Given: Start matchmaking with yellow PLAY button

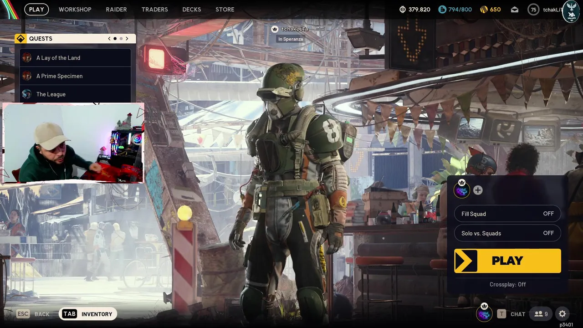Looking at the screenshot, I should point(507,261).
